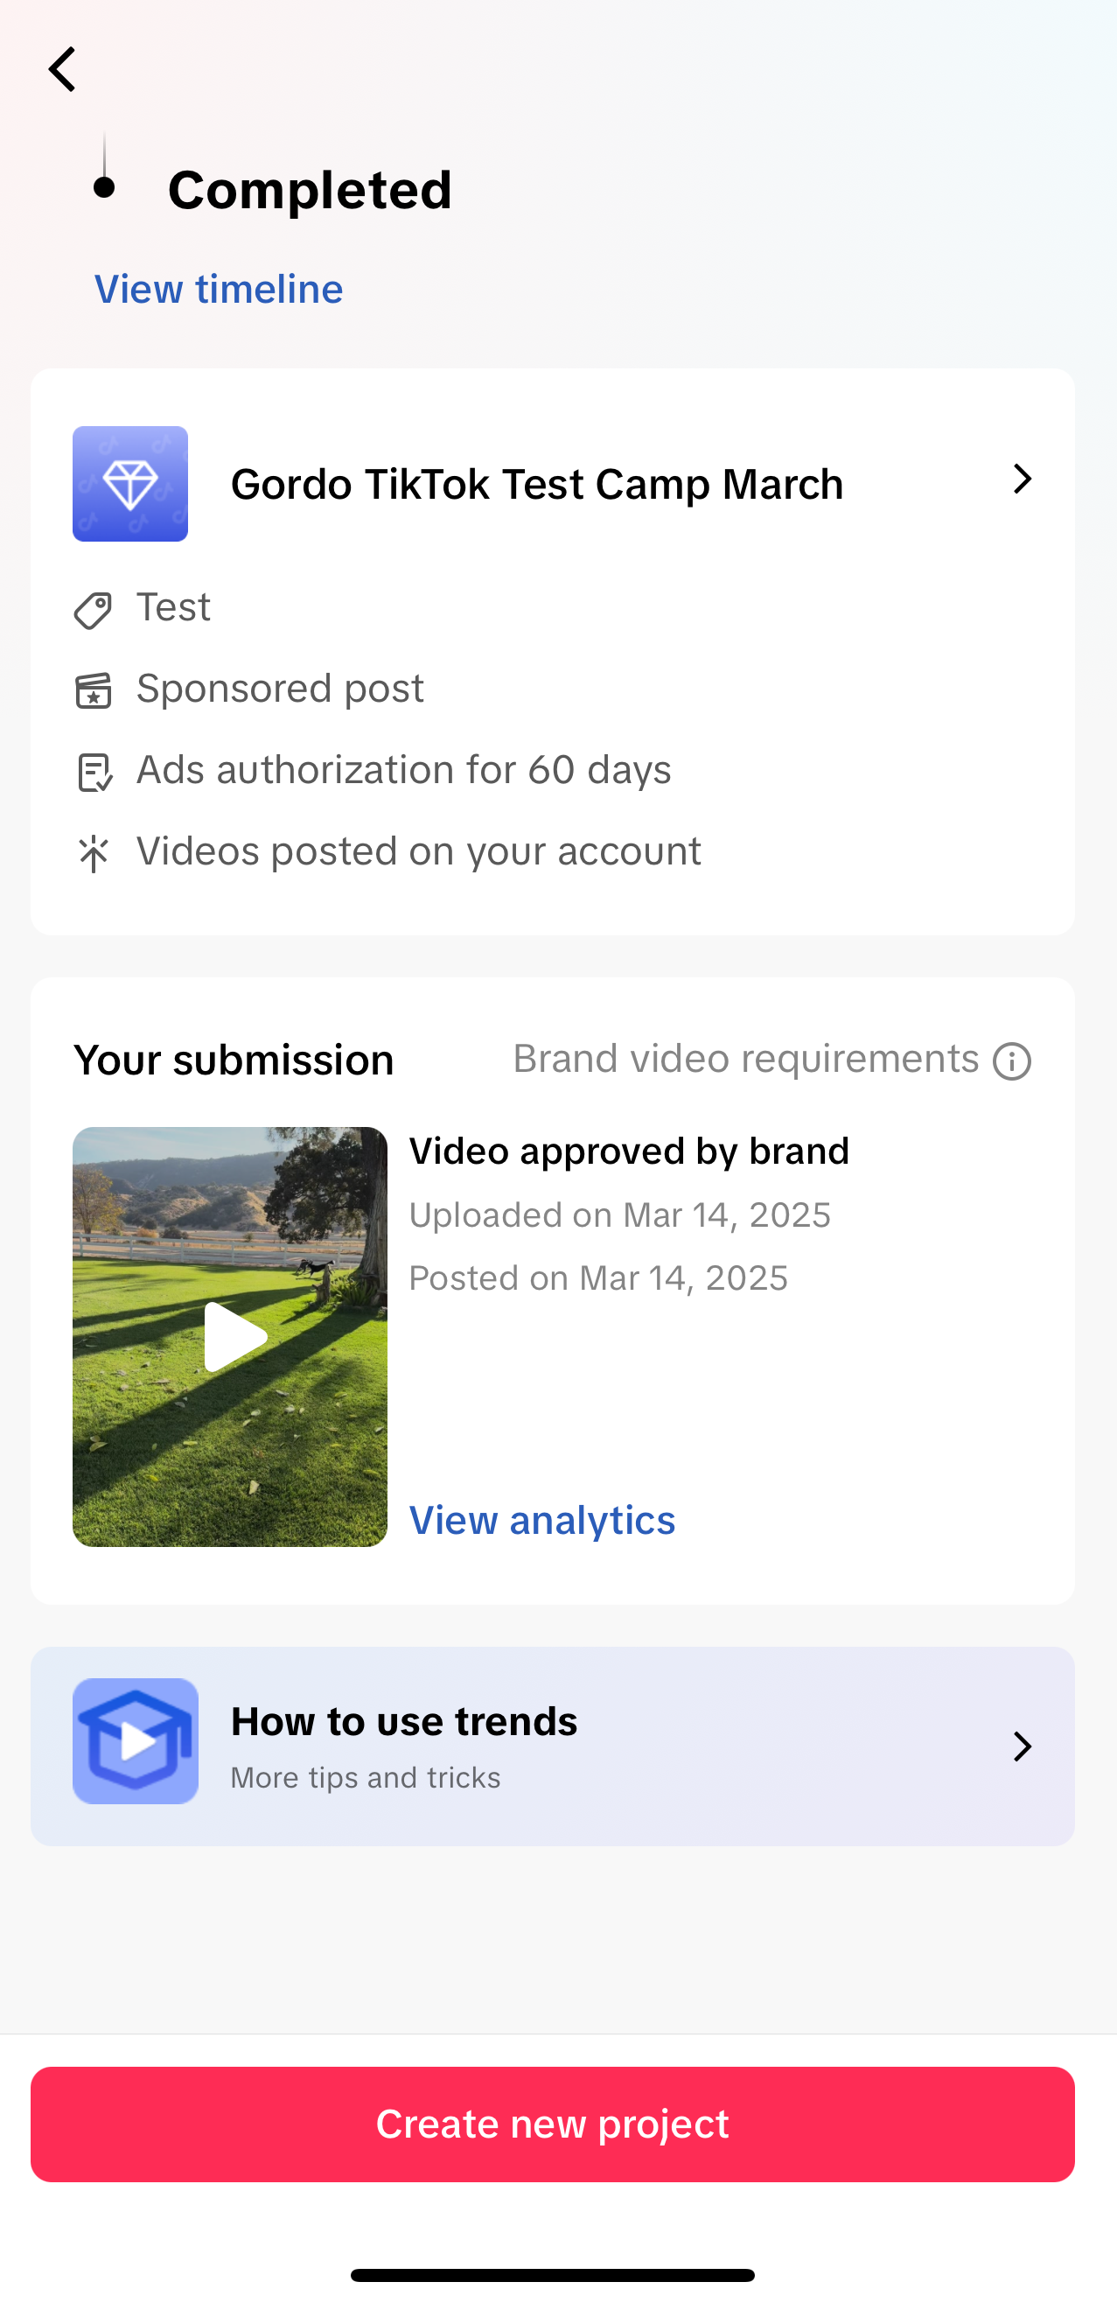Tap the Videos posted upload icon
Screen dimensions: 1117x2303
pos(93,854)
